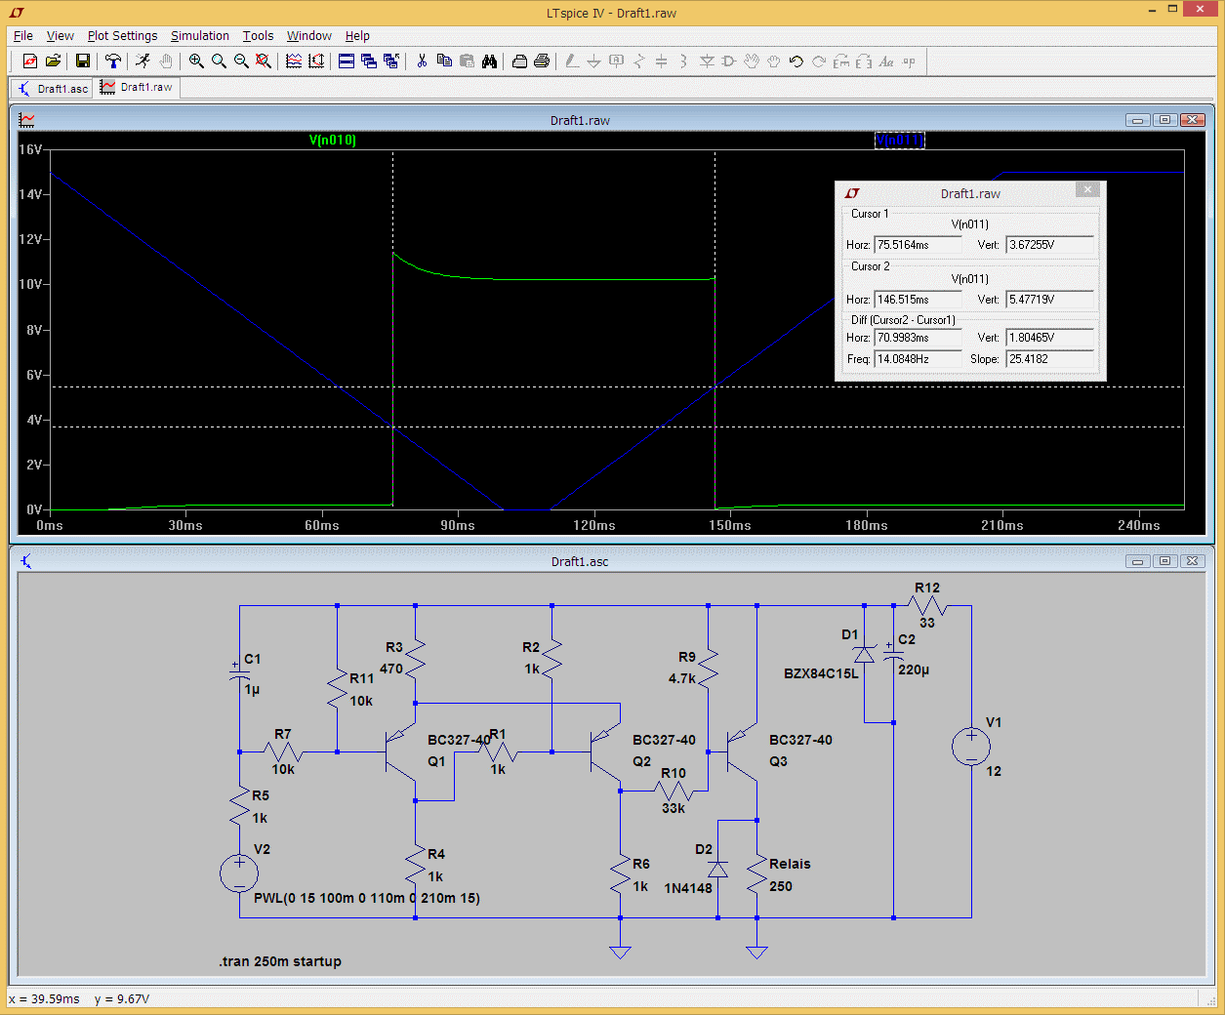Viewport: 1225px width, 1015px height.
Task: Click Cursor 1 Horz field 75.5164ms
Action: [918, 245]
